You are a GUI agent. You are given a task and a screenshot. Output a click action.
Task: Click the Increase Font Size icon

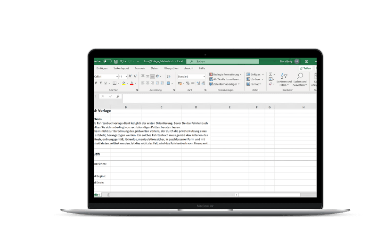pyautogui.click(x=130, y=76)
